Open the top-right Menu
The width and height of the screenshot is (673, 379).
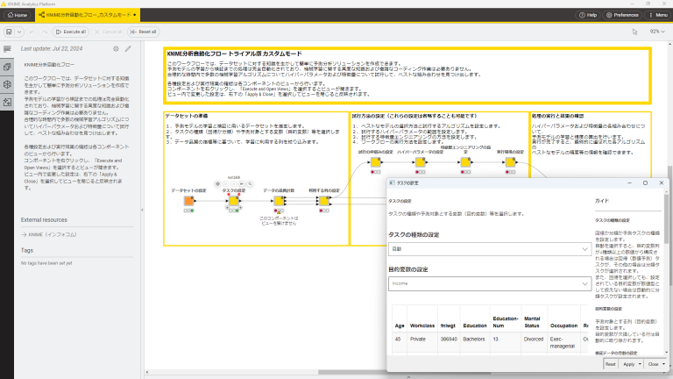click(x=658, y=15)
